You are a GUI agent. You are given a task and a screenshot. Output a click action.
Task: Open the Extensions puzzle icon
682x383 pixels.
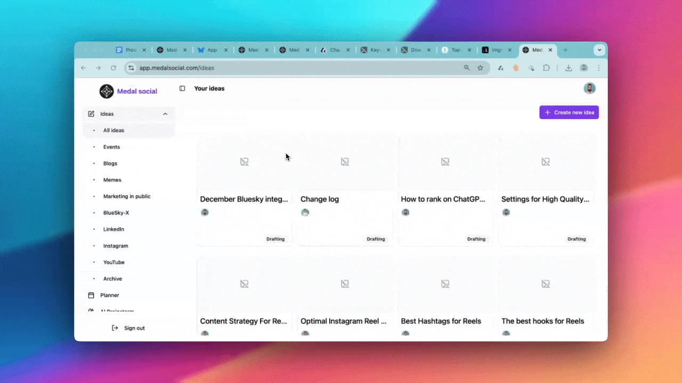pos(546,68)
